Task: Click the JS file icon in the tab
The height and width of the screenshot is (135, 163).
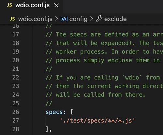Action: (x=9, y=5)
